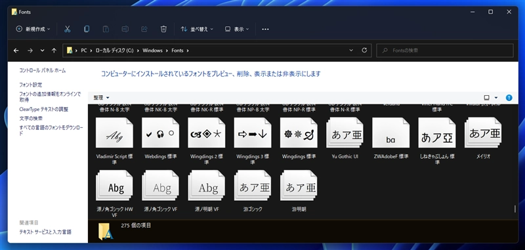Click ローカル ディスク (C:) breadcrumb
525x250 pixels.
pyautogui.click(x=114, y=51)
